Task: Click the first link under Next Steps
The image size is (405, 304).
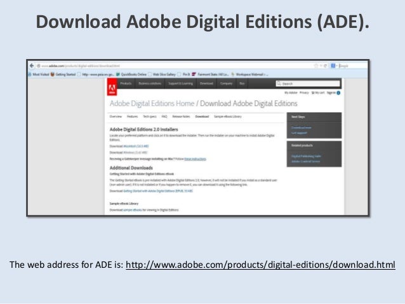Action: (x=301, y=128)
